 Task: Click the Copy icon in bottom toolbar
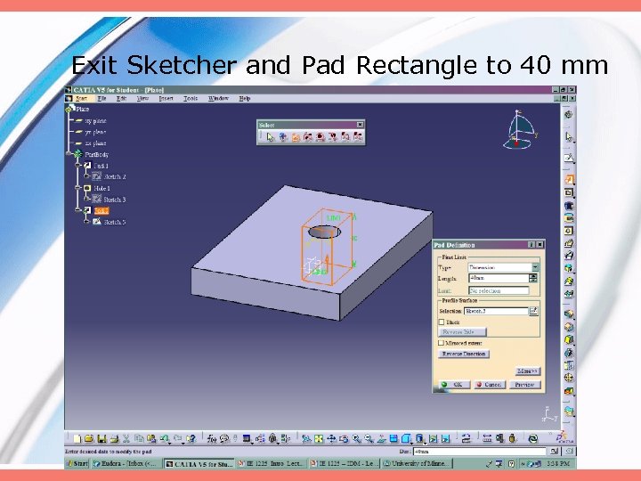coord(139,439)
